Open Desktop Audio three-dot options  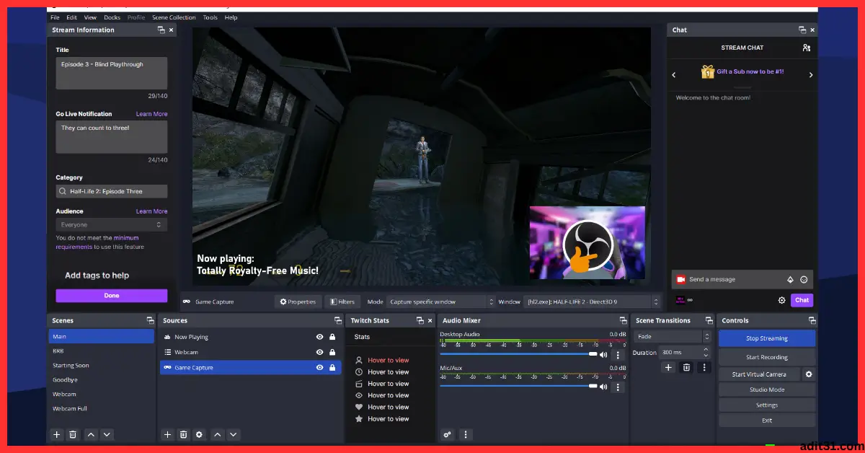click(618, 354)
